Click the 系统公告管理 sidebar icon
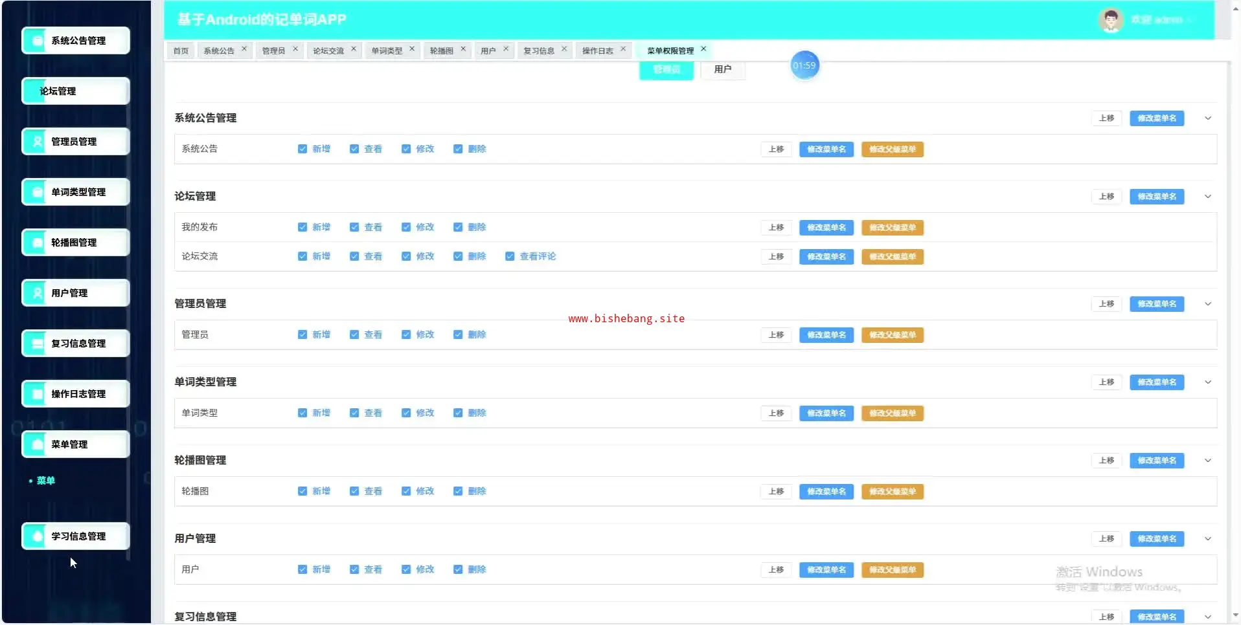 (x=37, y=40)
